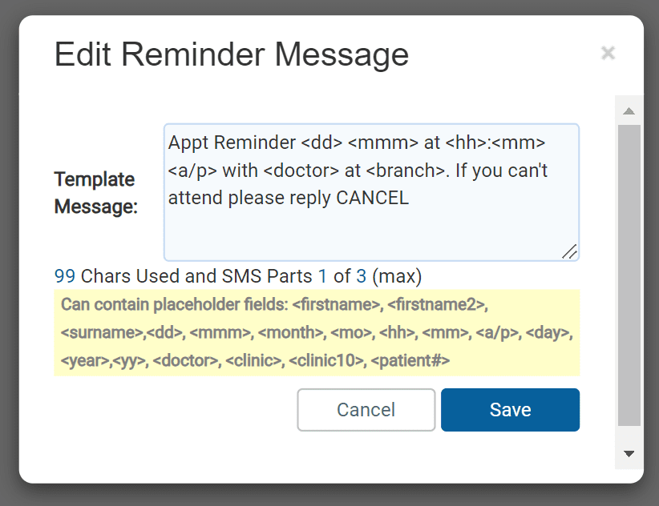
Task: Click the textarea resize grip icon
Action: [569, 251]
